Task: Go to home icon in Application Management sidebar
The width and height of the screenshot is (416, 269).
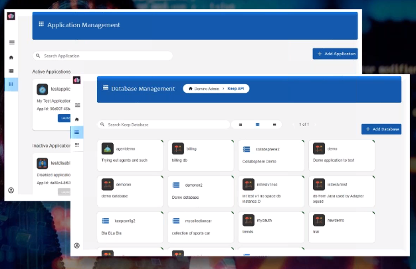Action: pyautogui.click(x=11, y=58)
